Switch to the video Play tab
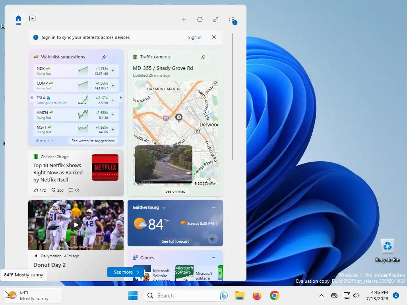Screen dimensions: 407x305 point(33,18)
